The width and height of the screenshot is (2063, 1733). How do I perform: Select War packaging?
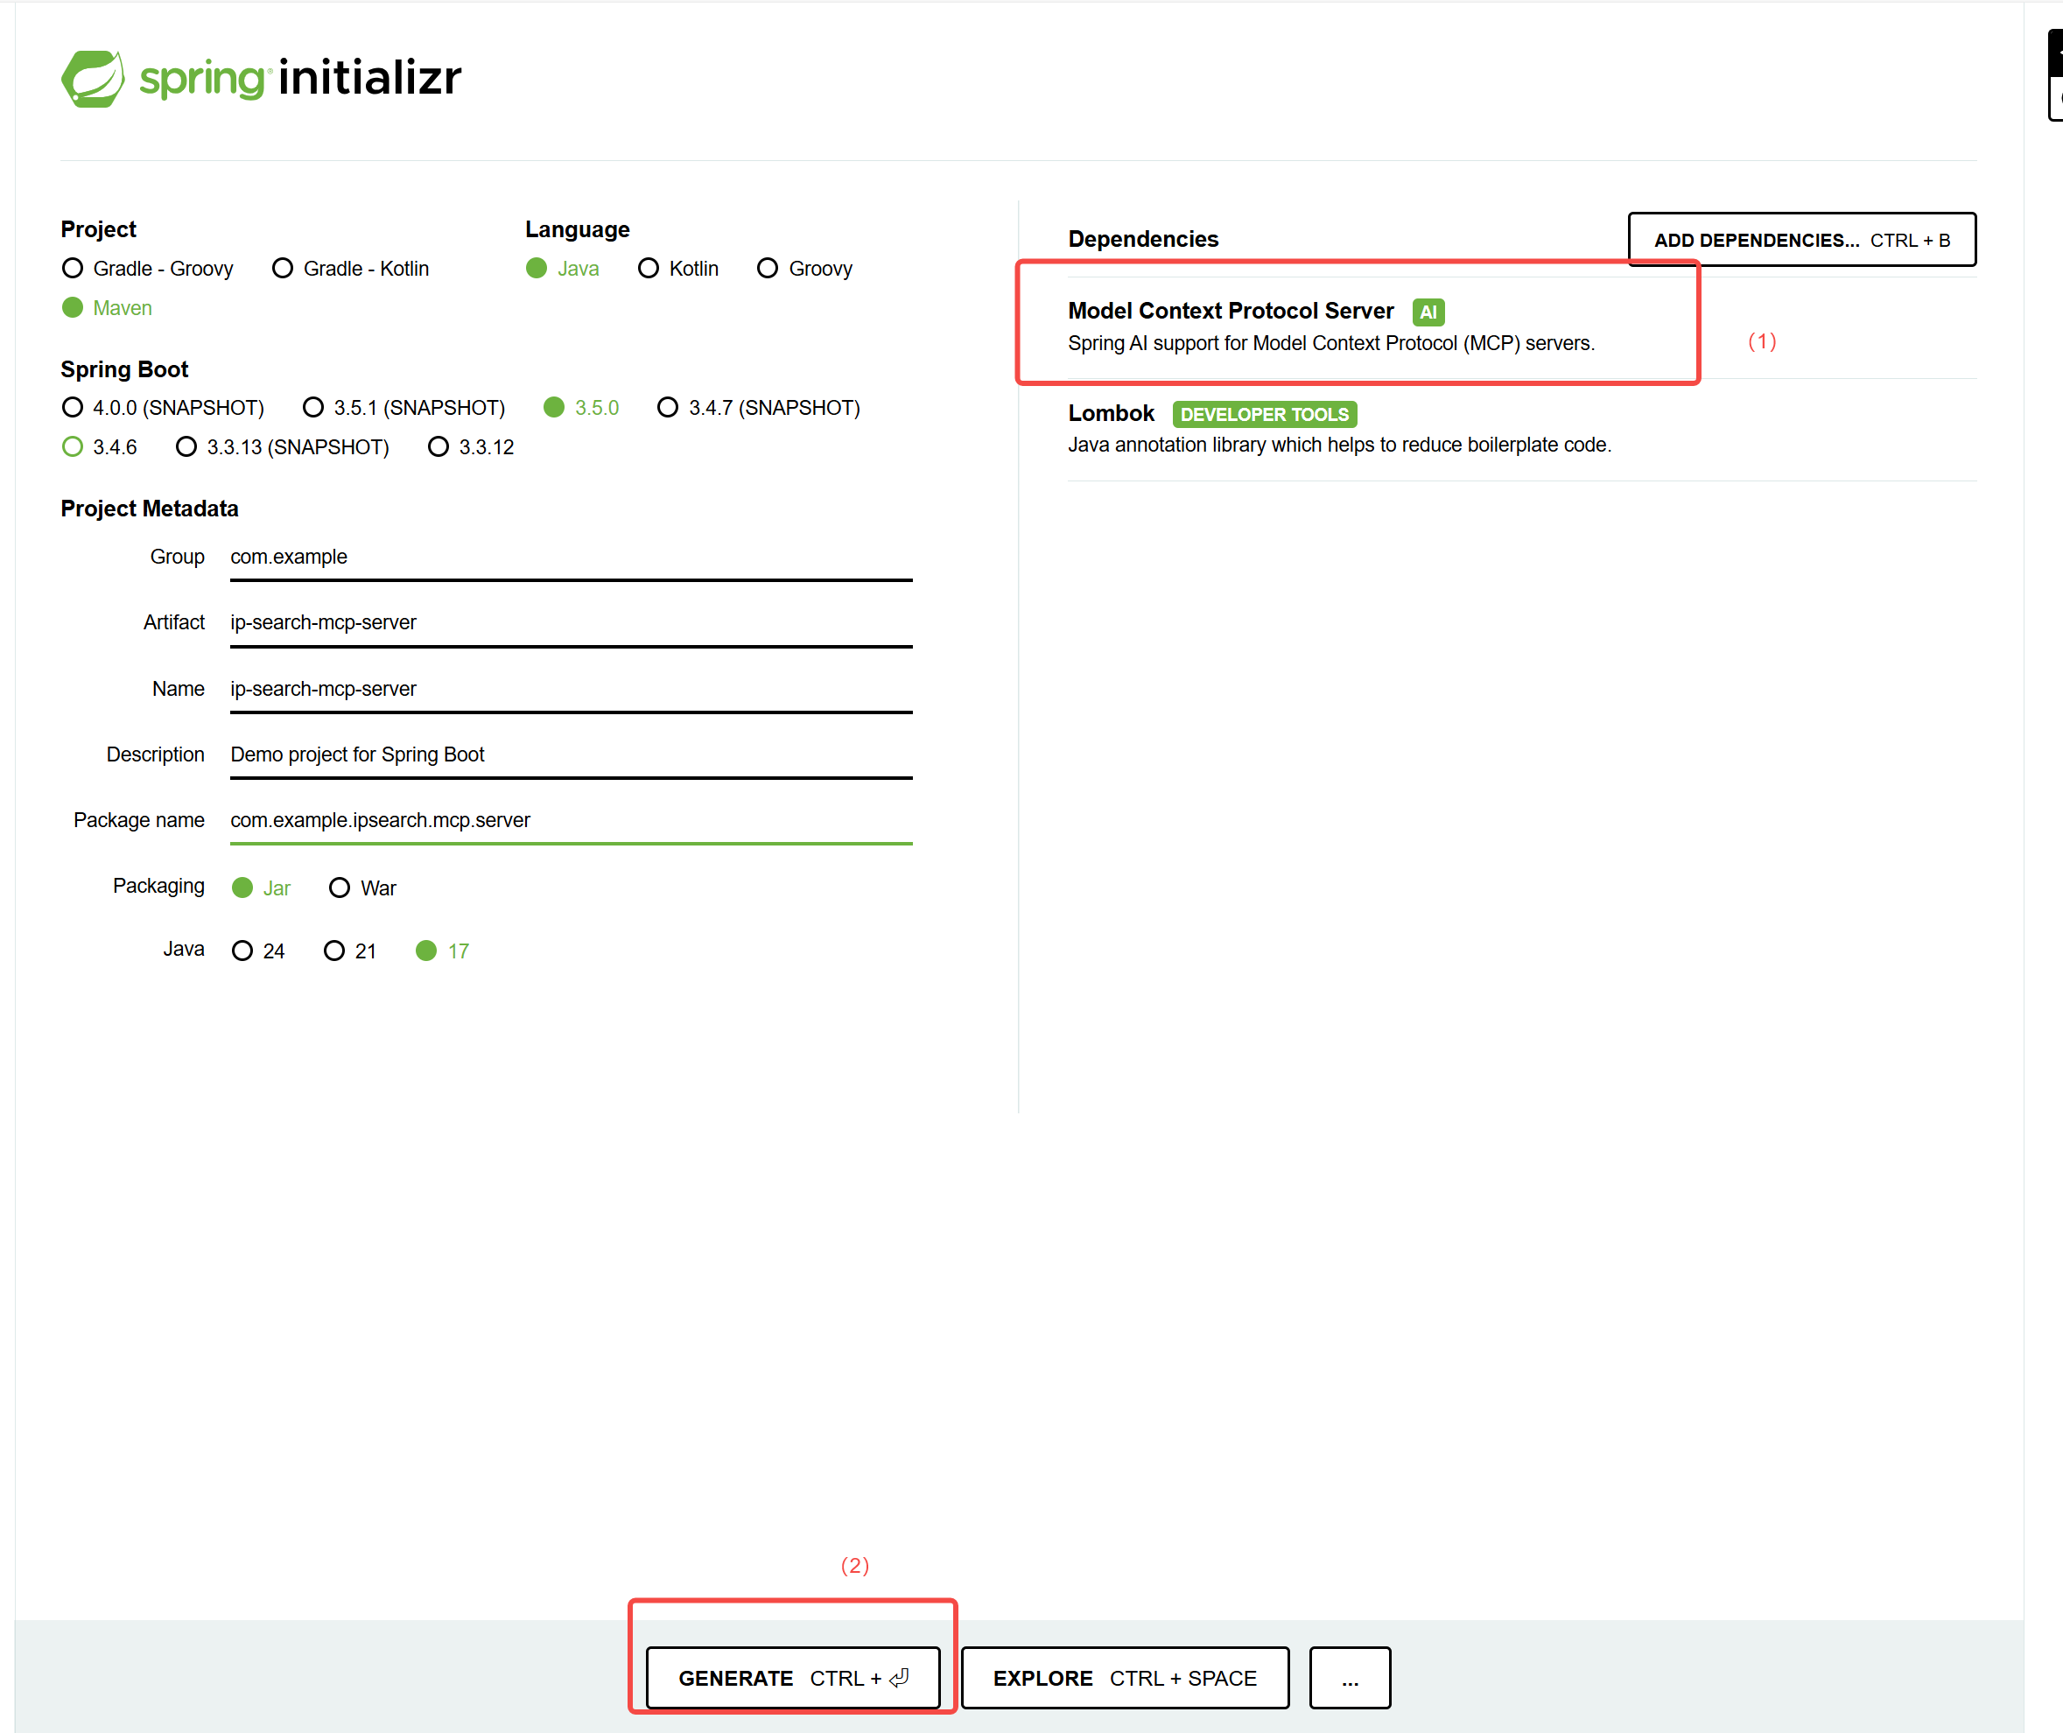pos(362,888)
